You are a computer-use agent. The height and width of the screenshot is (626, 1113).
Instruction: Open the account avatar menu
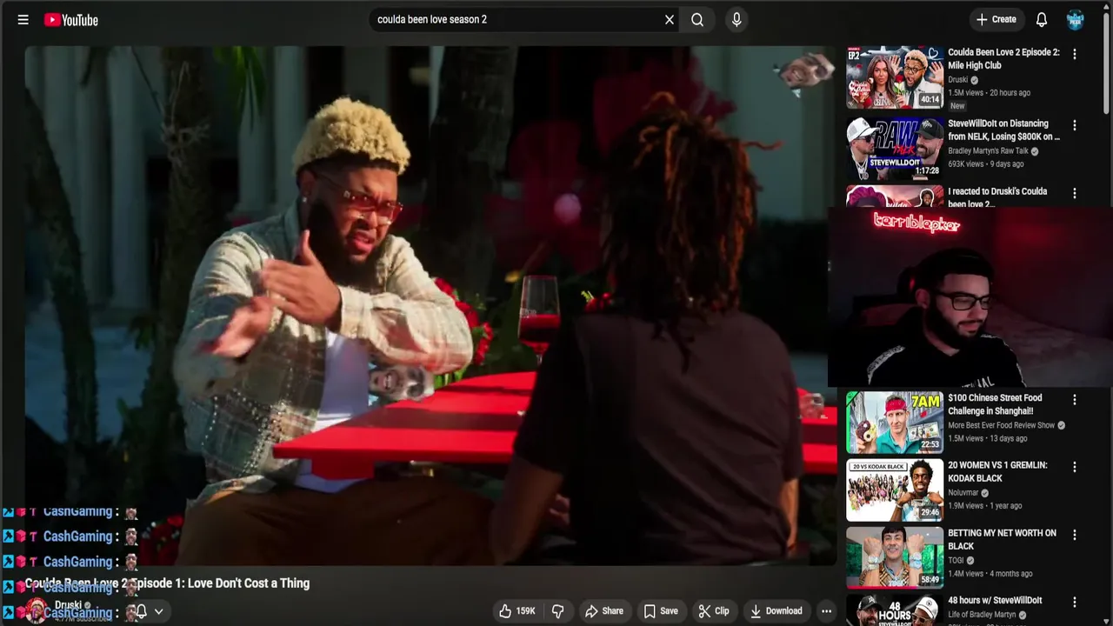(x=1076, y=19)
